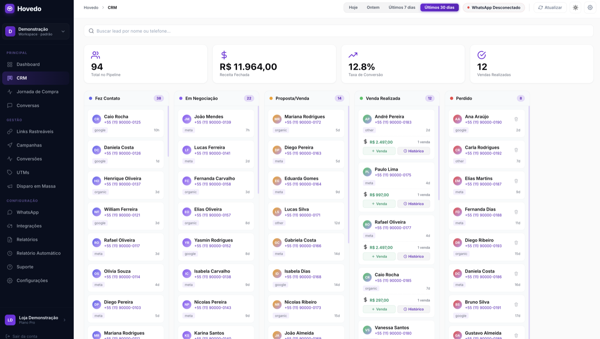Toggle light/dark theme sun icon
Viewport: 600px width, 339px height.
(x=576, y=8)
